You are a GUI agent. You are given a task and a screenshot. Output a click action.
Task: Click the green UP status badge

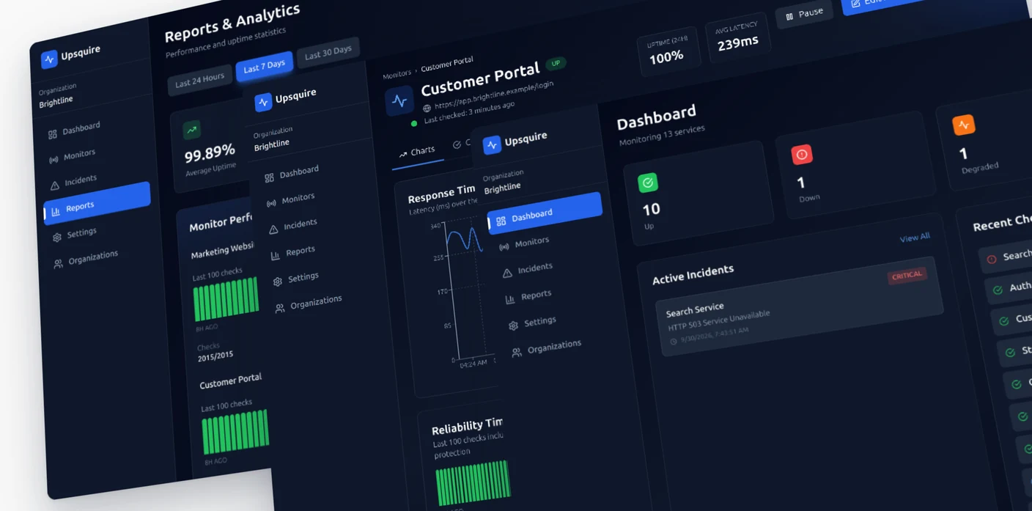556,64
